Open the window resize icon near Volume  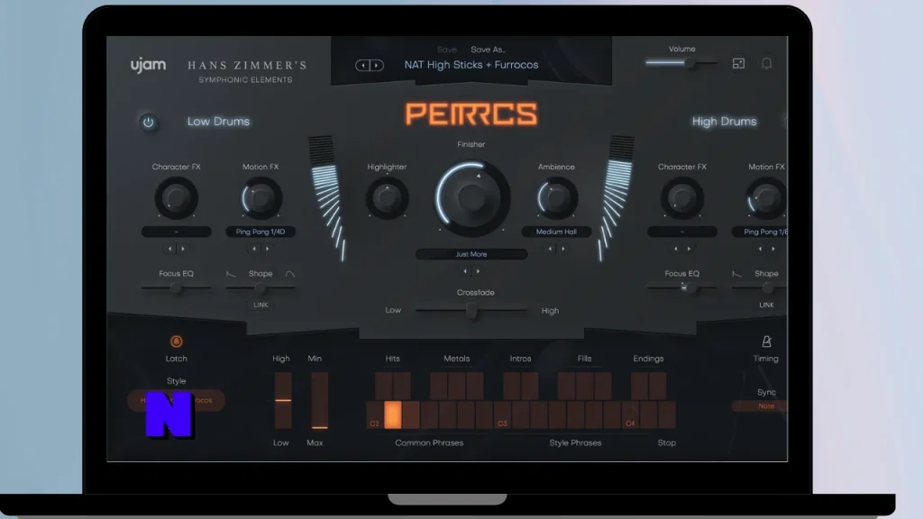click(x=738, y=64)
